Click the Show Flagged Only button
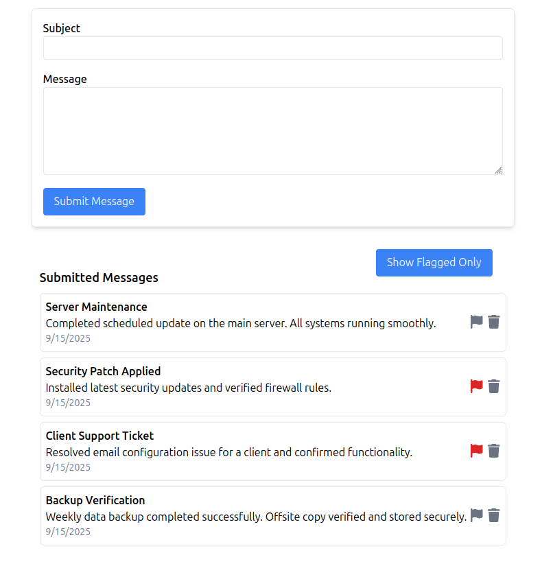This screenshot has width=553, height=566. [434, 263]
